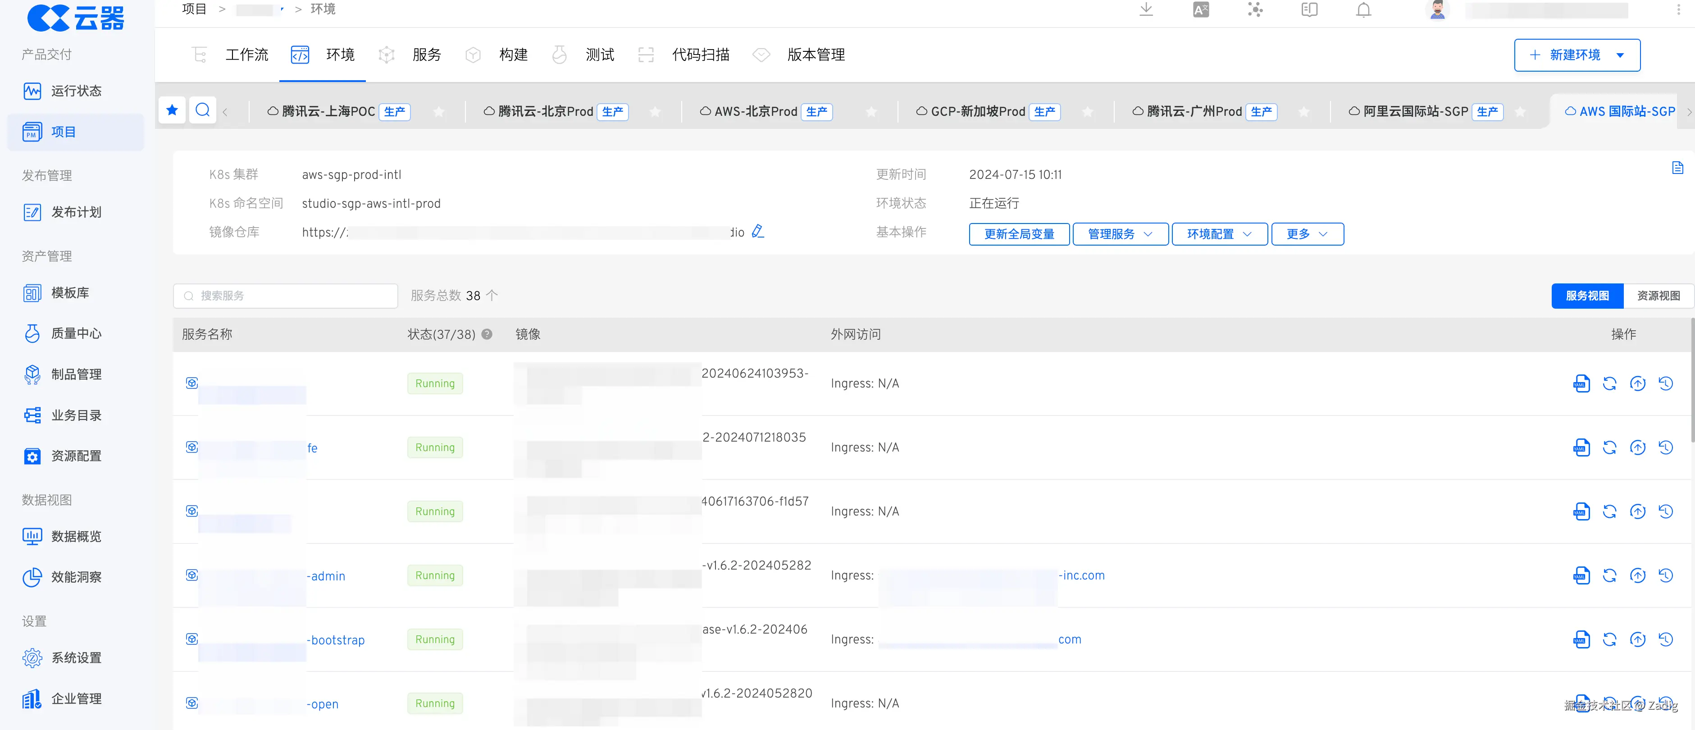Open 制品管理 in sidebar
Image resolution: width=1695 pixels, height=730 pixels.
pos(76,374)
